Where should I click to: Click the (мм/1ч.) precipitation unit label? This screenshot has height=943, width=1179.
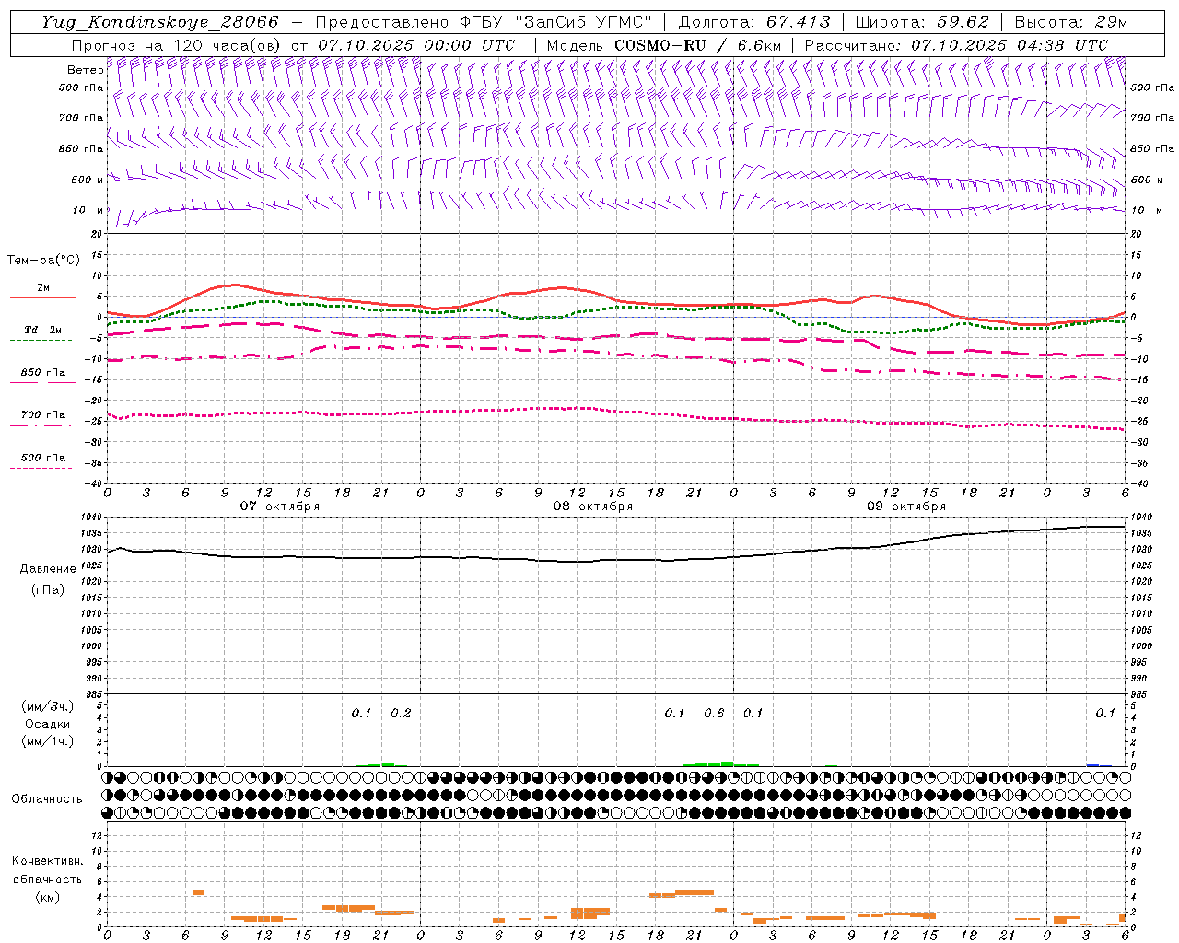click(48, 742)
